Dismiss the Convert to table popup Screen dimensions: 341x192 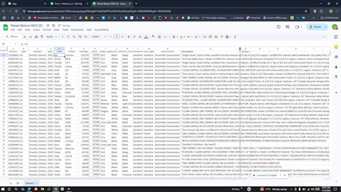coord(285,175)
